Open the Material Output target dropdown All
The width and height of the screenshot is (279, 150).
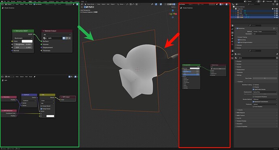coord(57,35)
